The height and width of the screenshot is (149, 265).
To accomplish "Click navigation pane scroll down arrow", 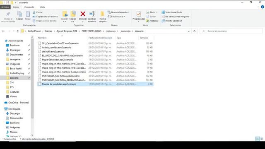I will point(32,135).
